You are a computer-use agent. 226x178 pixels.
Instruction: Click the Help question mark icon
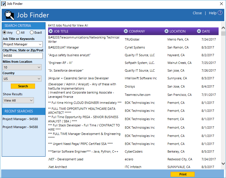220,13
